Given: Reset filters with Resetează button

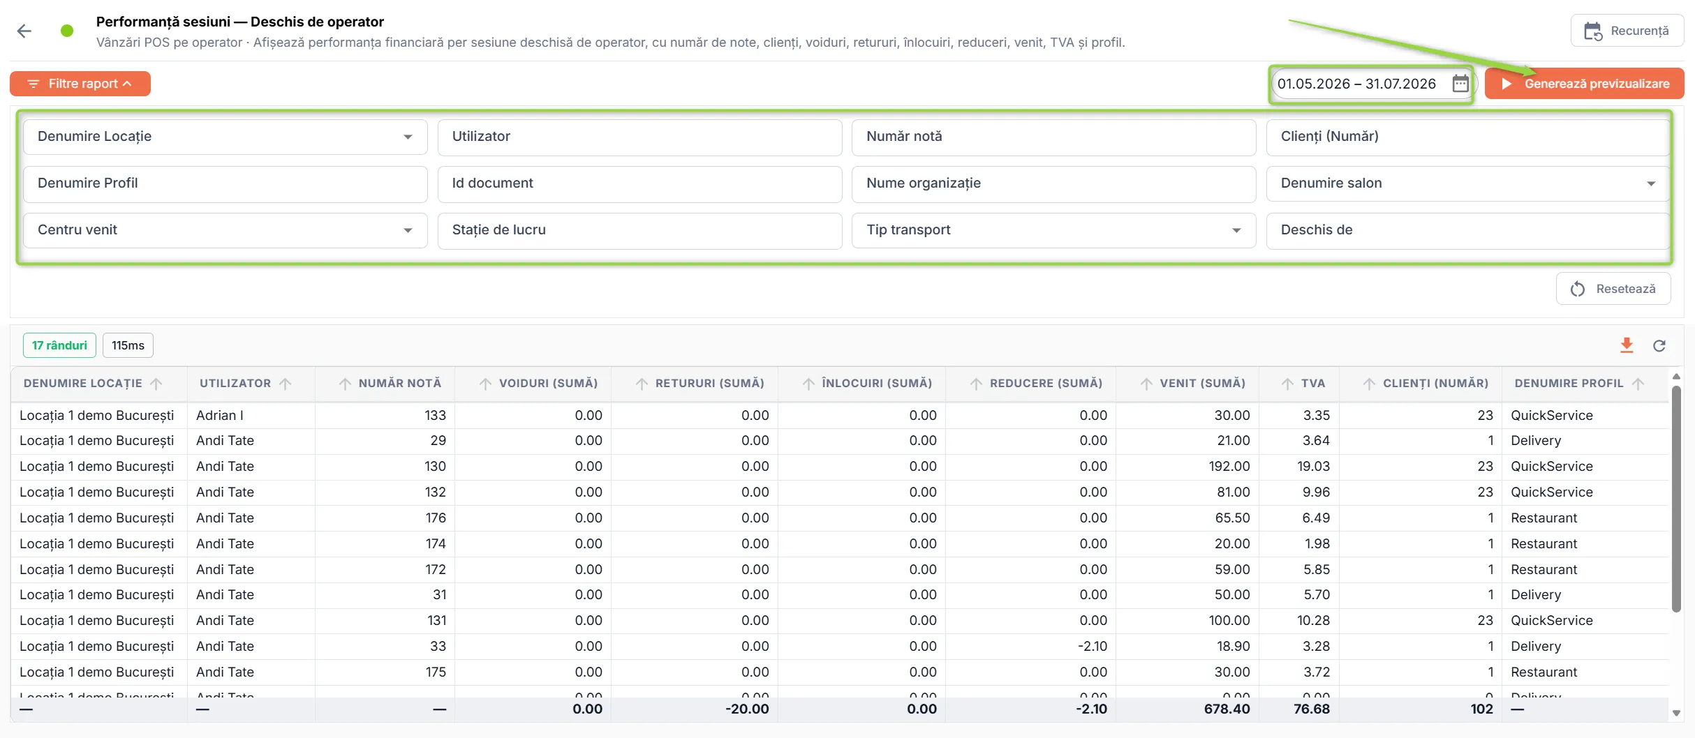Looking at the screenshot, I should 1613,289.
